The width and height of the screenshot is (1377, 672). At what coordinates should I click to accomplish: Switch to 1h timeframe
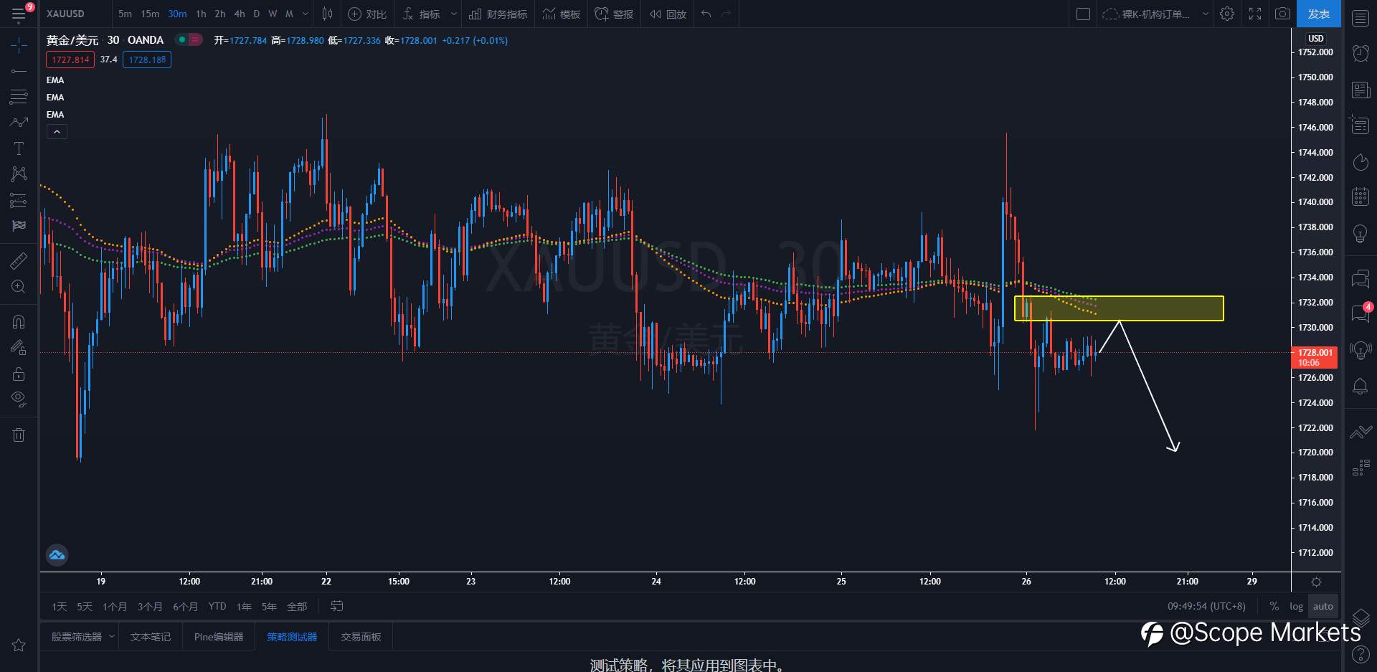click(x=201, y=14)
